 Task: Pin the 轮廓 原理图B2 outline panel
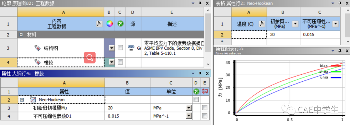200,3
